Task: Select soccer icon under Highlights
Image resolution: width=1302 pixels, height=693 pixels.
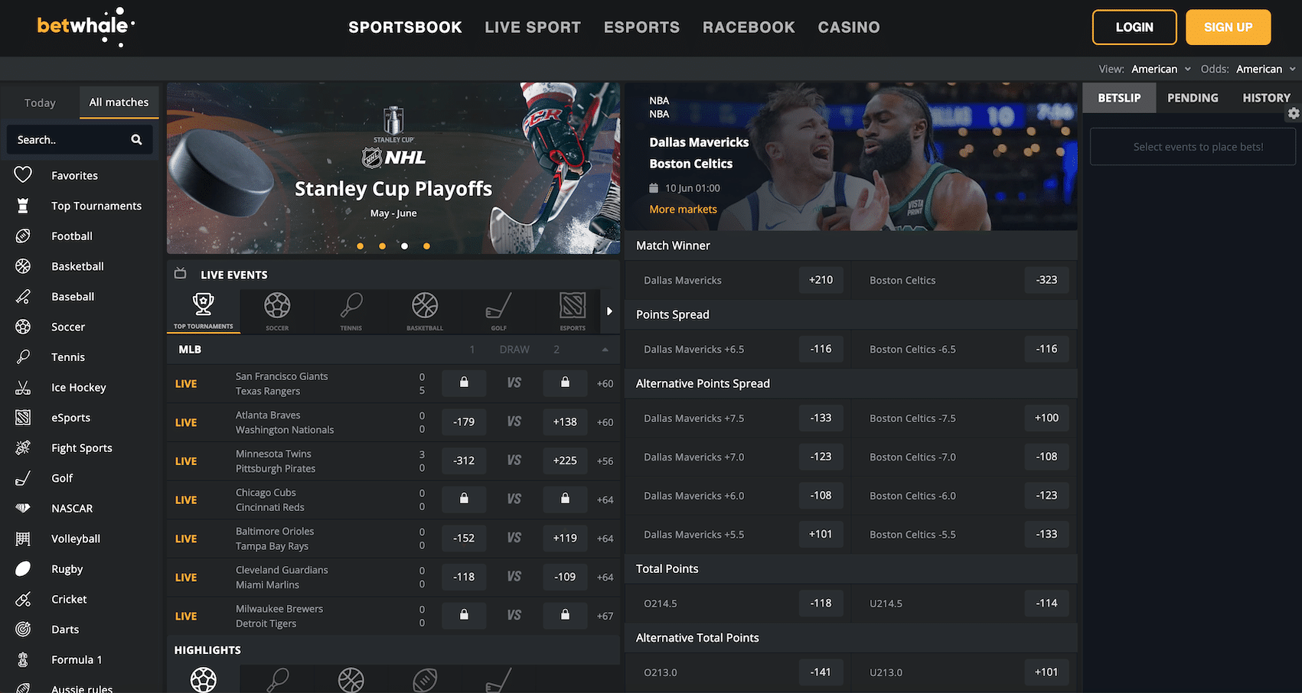Action: coord(204,679)
